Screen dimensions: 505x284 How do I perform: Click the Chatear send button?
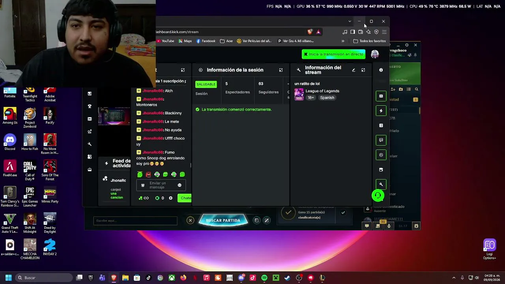coord(185,198)
